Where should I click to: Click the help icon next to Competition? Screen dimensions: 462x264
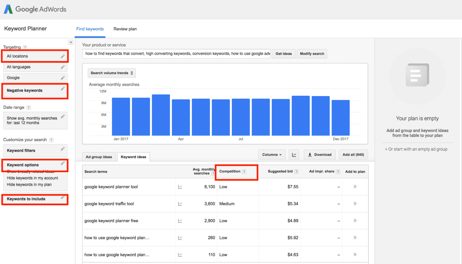[x=244, y=172]
